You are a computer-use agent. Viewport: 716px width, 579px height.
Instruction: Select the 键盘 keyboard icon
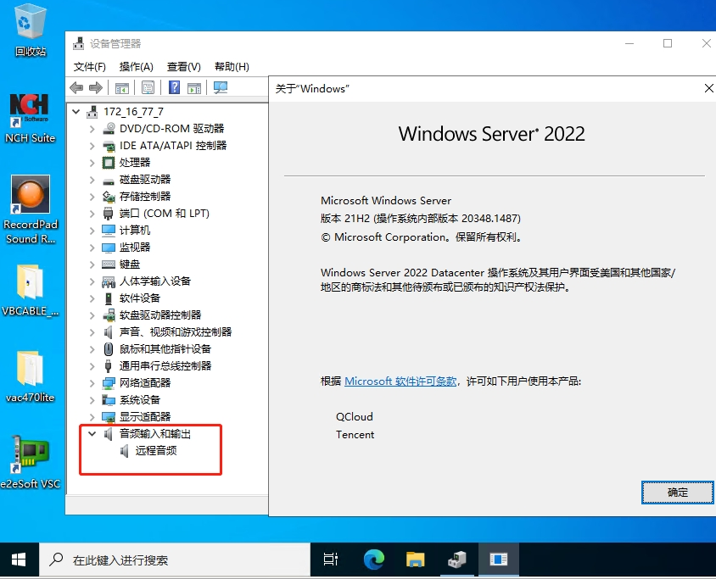click(109, 264)
